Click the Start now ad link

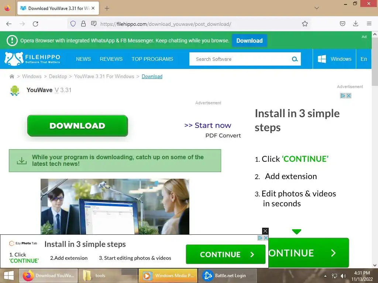pyautogui.click(x=207, y=125)
